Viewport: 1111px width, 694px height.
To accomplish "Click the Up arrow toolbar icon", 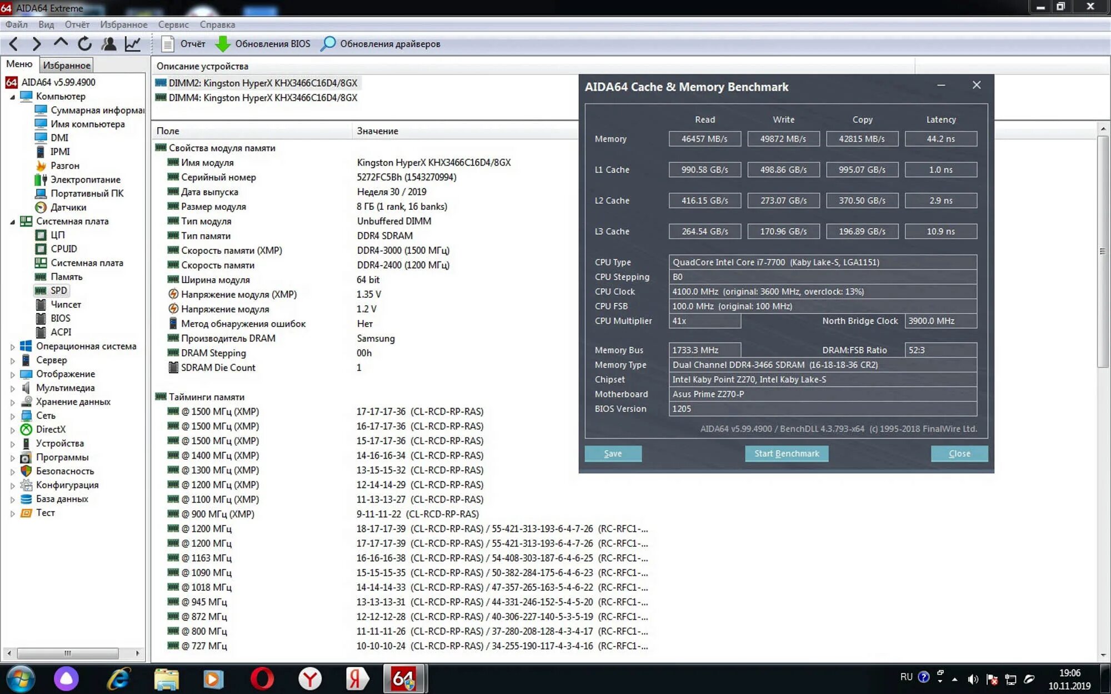I will click(61, 43).
